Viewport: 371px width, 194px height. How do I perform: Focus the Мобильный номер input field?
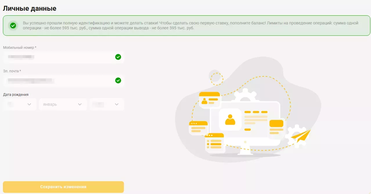pos(58,57)
